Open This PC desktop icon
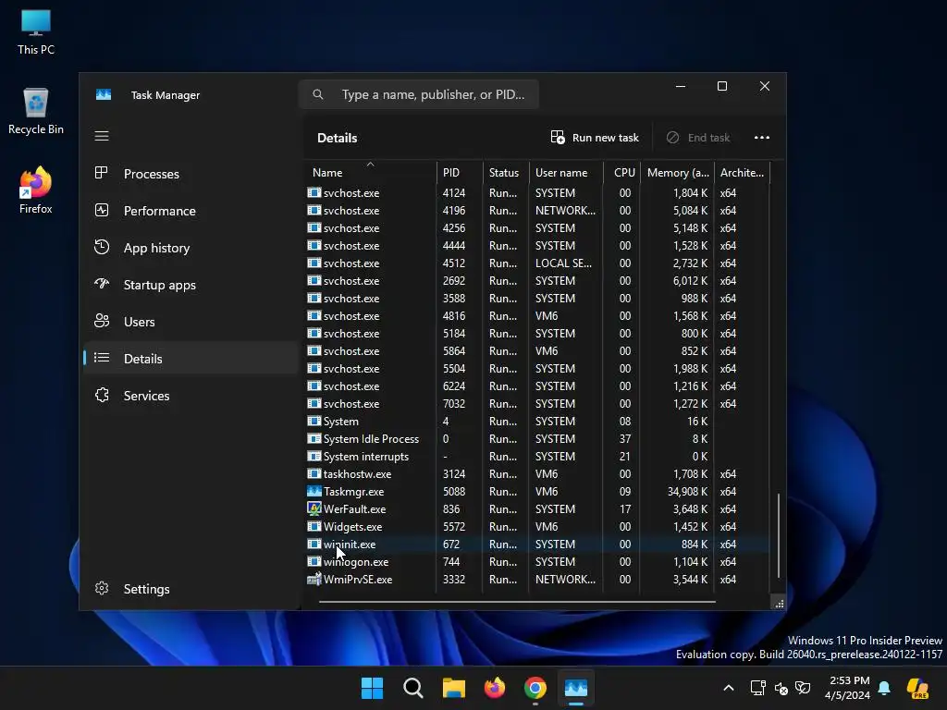 click(x=36, y=32)
